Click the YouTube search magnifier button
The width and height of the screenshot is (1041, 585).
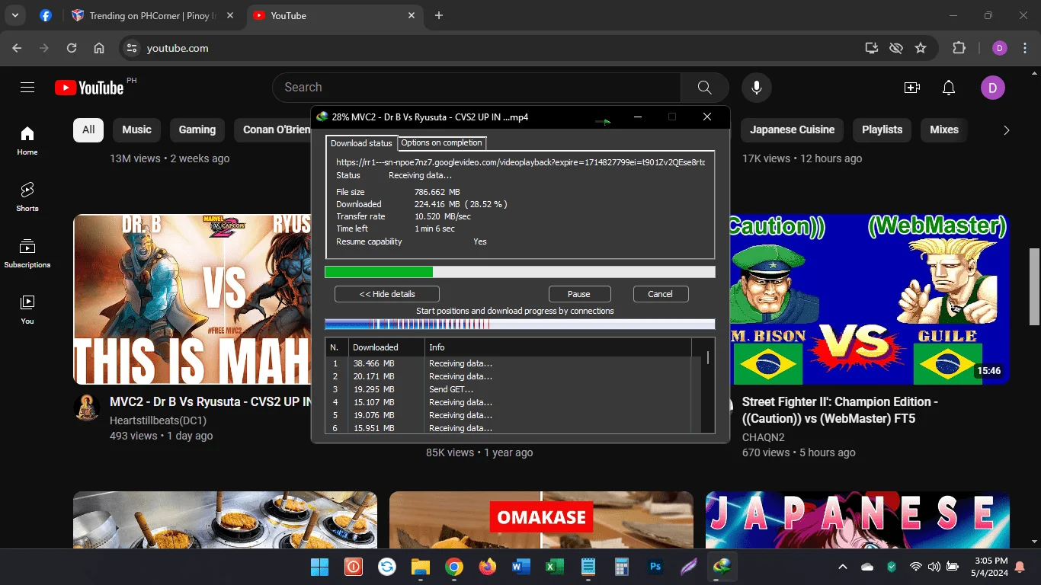(x=704, y=88)
